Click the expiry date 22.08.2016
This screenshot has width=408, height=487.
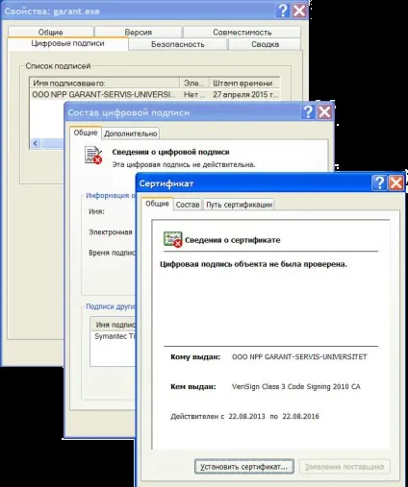tap(300, 416)
